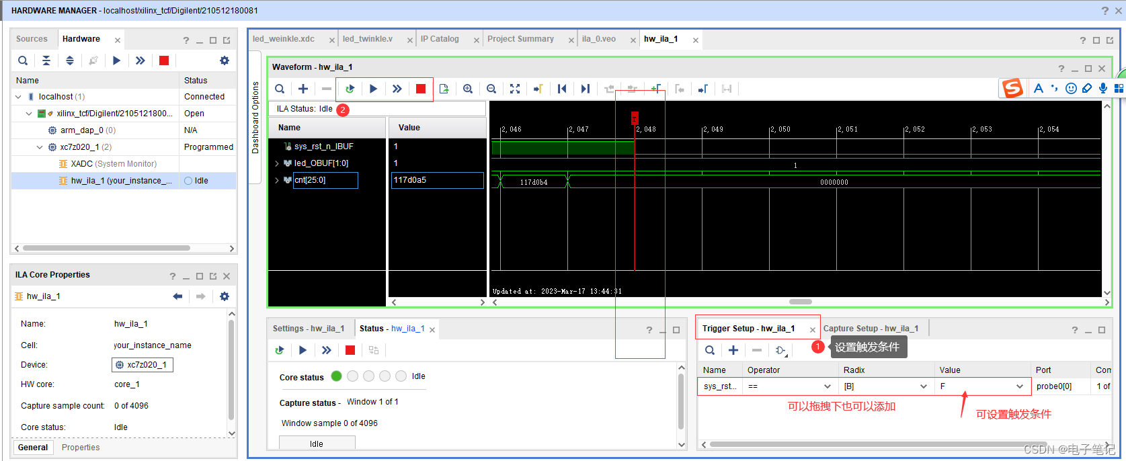Run trigger immediate in Waveform toolbar
Viewport: 1126px width, 461px height.
tap(397, 89)
